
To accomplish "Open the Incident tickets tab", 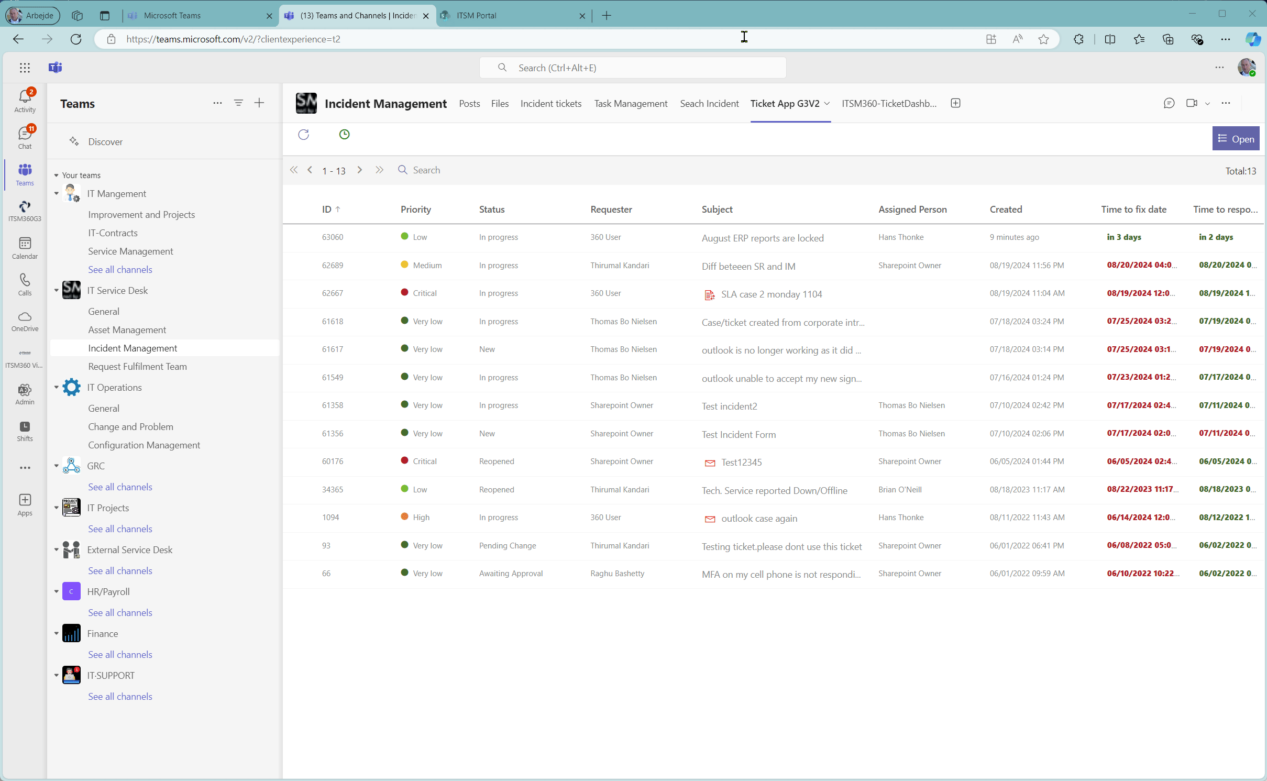I will point(551,102).
